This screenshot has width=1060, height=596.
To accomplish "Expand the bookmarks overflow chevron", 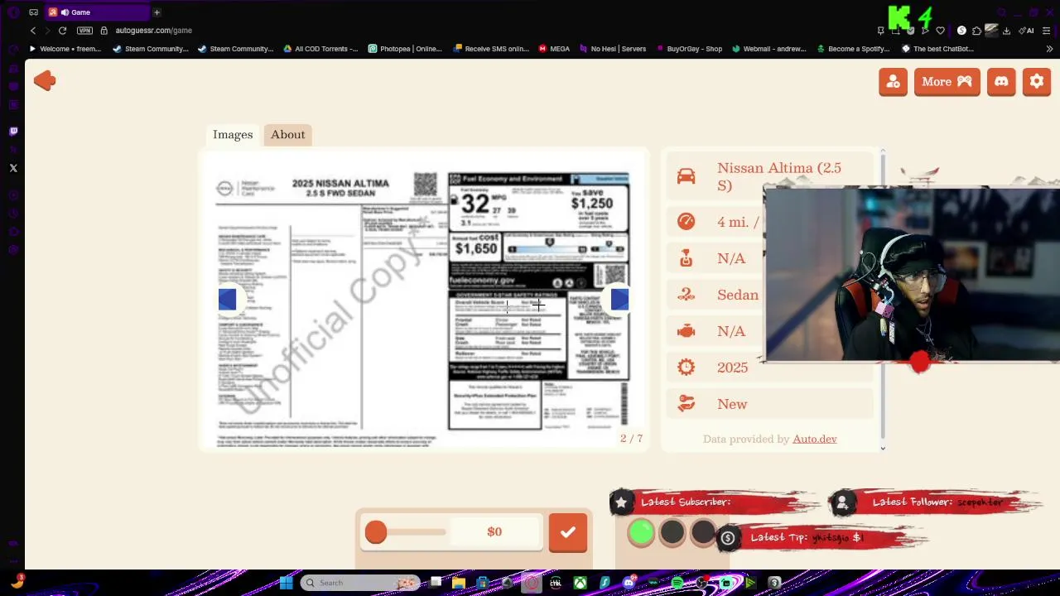I will click(1049, 49).
